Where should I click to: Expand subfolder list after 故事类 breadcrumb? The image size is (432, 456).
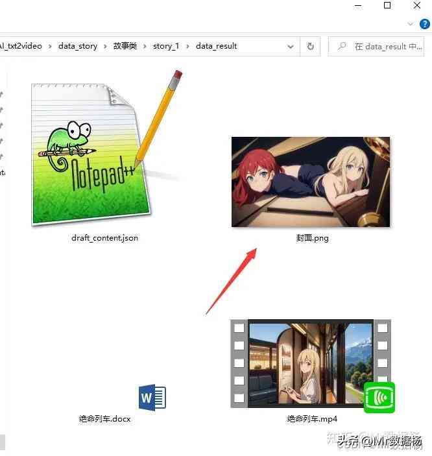(145, 46)
